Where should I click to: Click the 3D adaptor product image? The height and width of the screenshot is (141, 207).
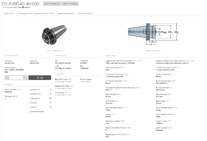click(54, 35)
